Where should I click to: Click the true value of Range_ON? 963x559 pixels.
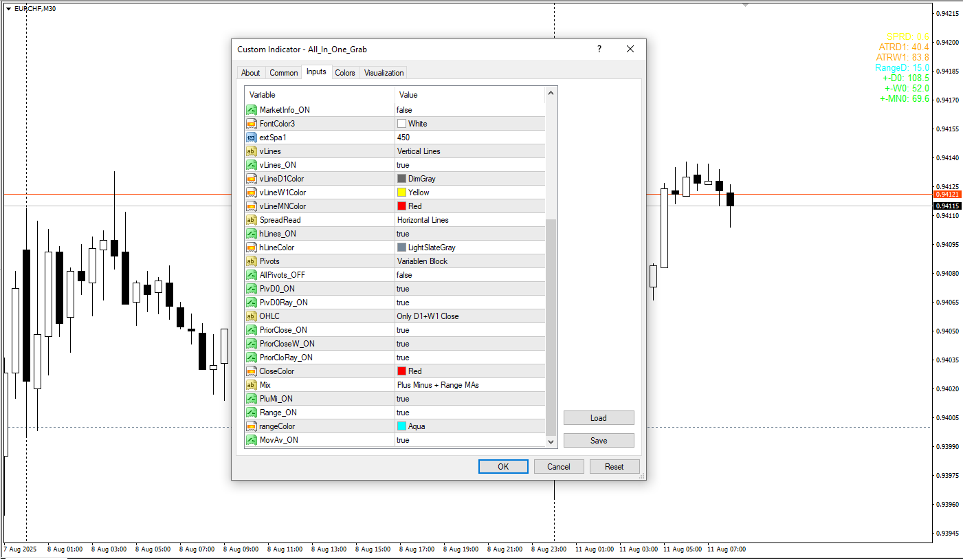tap(403, 413)
